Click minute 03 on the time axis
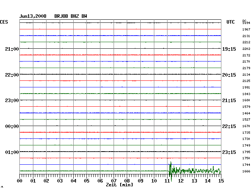Viewport: 252px width, 191px height. pos(60,181)
